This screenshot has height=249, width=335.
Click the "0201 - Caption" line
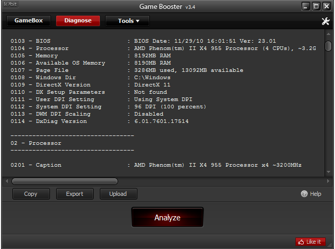tap(156, 165)
